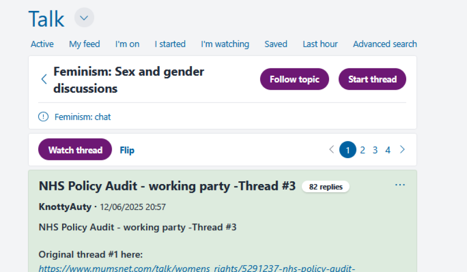Switch to the Active tab

tap(42, 44)
